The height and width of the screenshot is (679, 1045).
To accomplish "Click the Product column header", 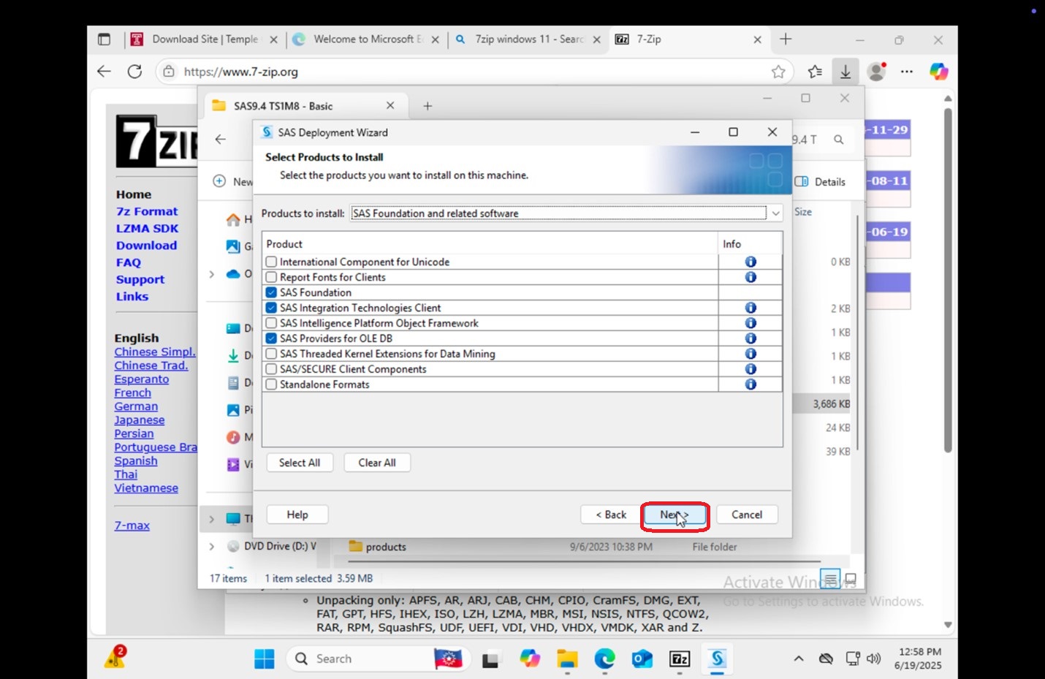I will [x=490, y=244].
